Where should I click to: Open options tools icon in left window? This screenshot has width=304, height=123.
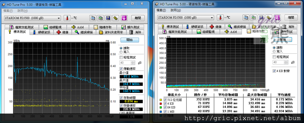pyautogui.click(x=116, y=18)
